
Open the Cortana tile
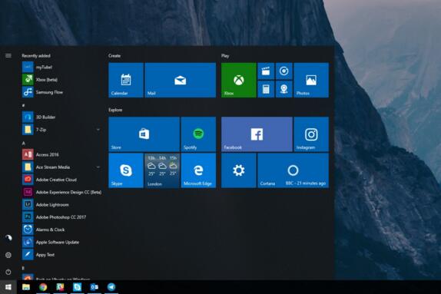(293, 170)
